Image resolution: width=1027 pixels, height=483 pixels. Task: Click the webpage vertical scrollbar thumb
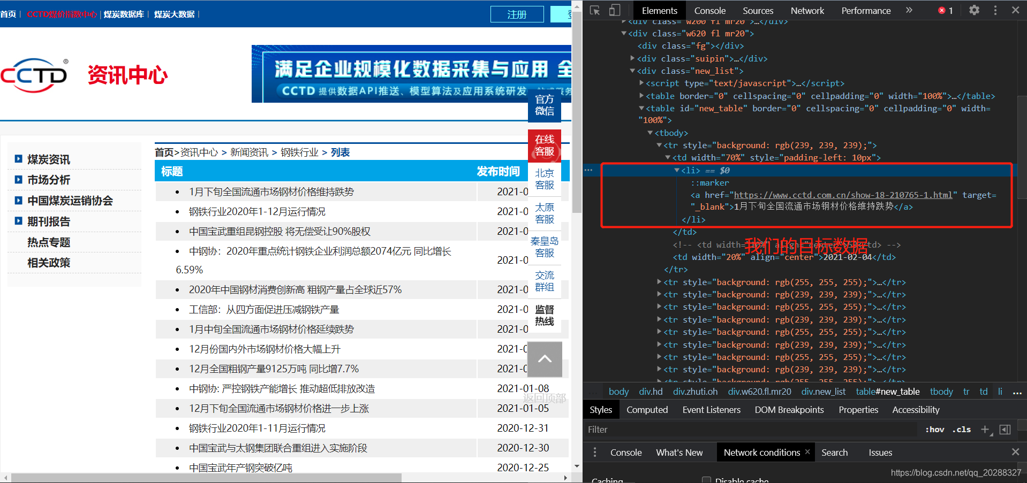577,112
